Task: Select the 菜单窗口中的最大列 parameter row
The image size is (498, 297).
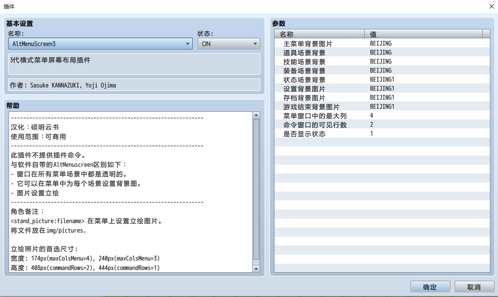Action: pyautogui.click(x=382, y=116)
